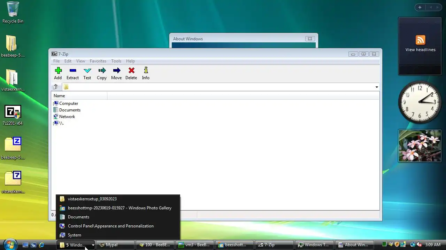Click the green CPU meter tray icon
This screenshot has height=250, width=446.
[x=384, y=245]
